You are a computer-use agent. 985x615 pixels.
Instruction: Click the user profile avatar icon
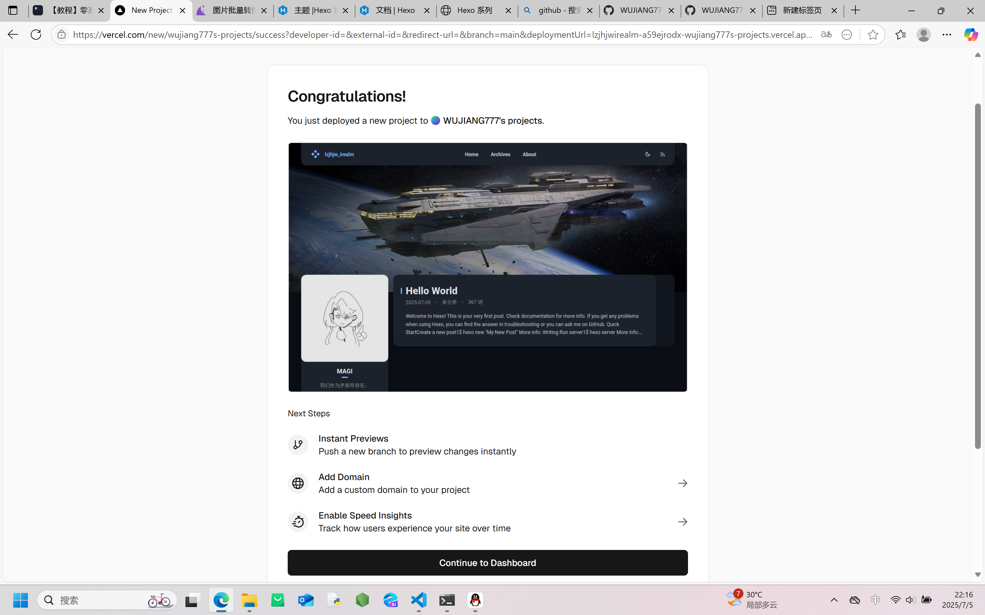pyautogui.click(x=923, y=35)
